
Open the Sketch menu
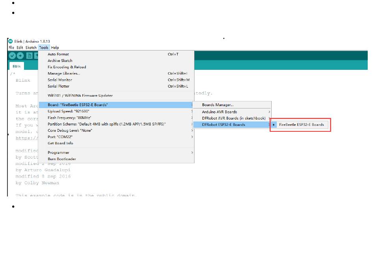[31, 48]
